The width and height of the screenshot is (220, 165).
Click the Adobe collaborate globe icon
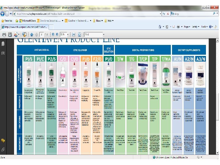[x=24, y=34]
